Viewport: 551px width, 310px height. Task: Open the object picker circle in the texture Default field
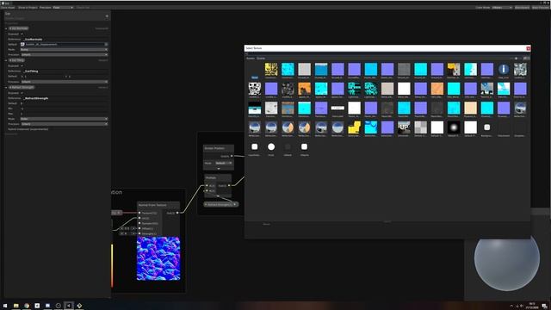(x=106, y=44)
